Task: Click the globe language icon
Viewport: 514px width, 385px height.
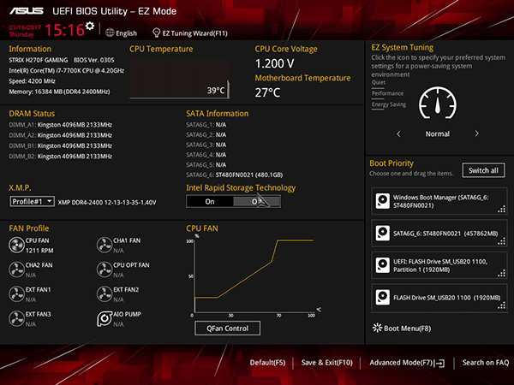Action: tap(110, 33)
